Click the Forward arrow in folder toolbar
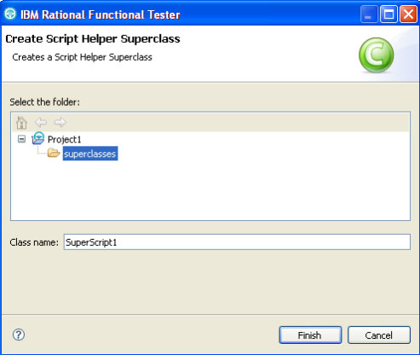Viewport: 420px width, 355px height. point(60,122)
